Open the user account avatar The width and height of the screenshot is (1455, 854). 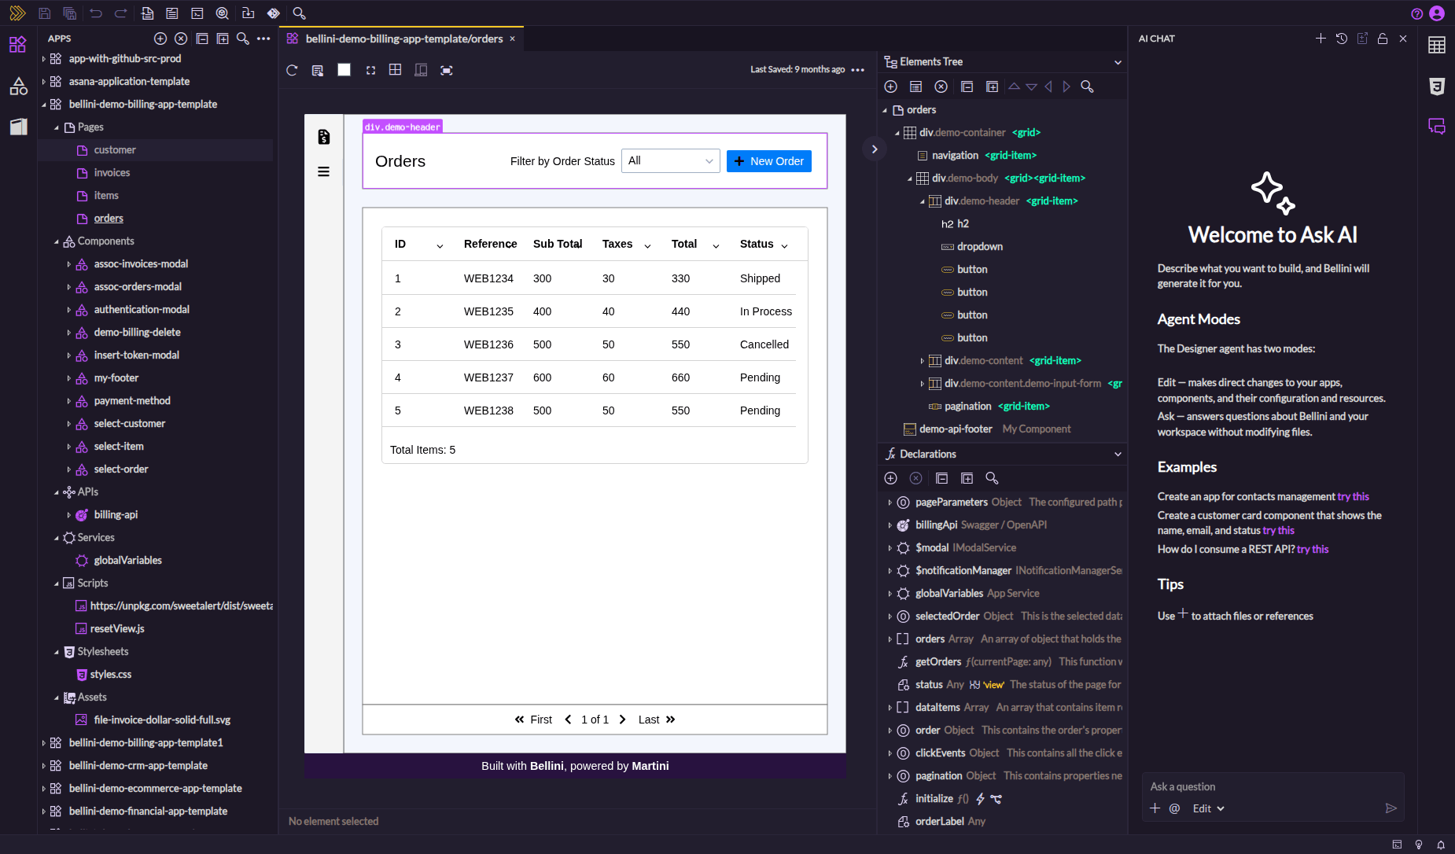pos(1437,13)
